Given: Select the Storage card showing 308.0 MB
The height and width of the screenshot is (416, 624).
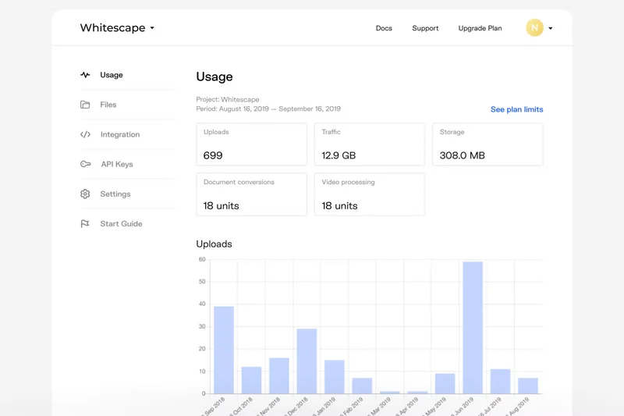Looking at the screenshot, I should click(x=487, y=144).
